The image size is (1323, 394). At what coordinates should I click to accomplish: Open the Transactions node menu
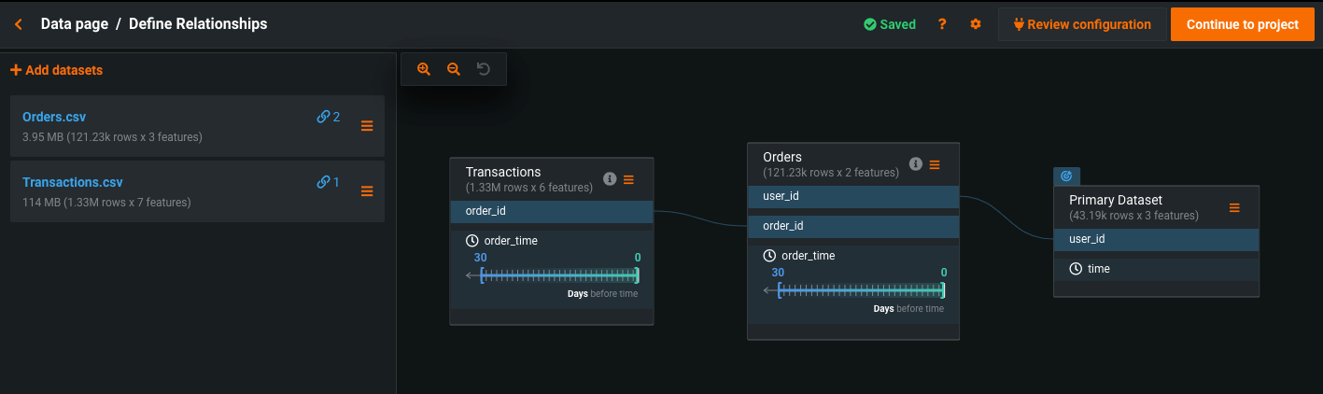628,179
